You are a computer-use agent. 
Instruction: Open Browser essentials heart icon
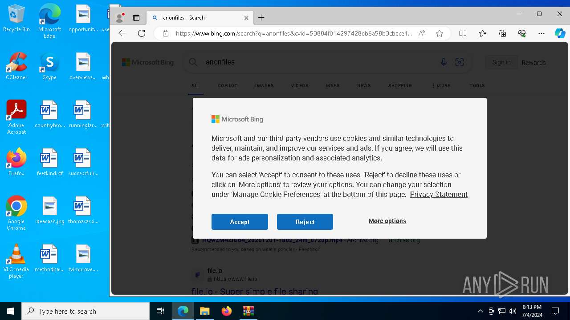[x=522, y=33]
